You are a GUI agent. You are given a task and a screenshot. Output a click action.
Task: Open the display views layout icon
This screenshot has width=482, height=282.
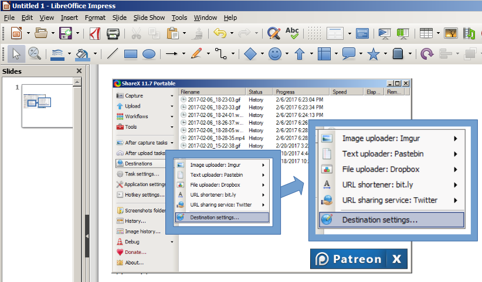pos(335,33)
